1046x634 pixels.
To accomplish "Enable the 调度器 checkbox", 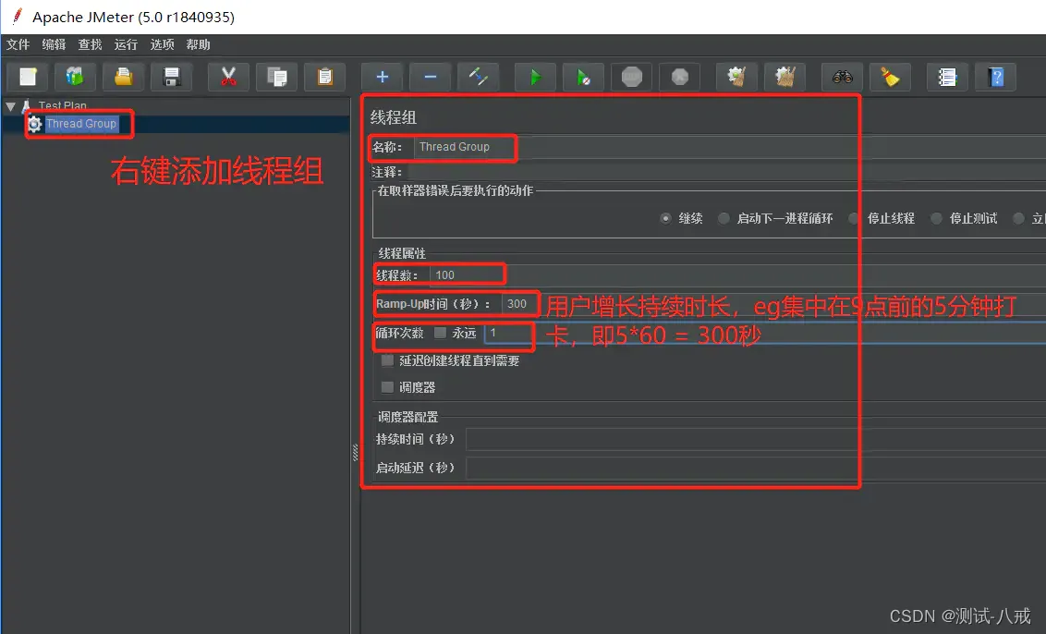I will [387, 387].
